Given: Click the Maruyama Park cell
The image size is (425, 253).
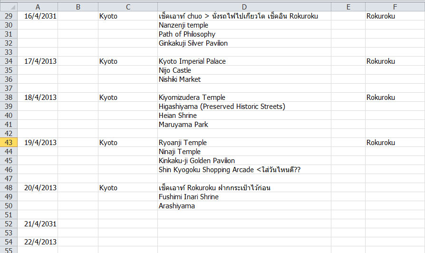Looking at the screenshot, I should point(244,125).
